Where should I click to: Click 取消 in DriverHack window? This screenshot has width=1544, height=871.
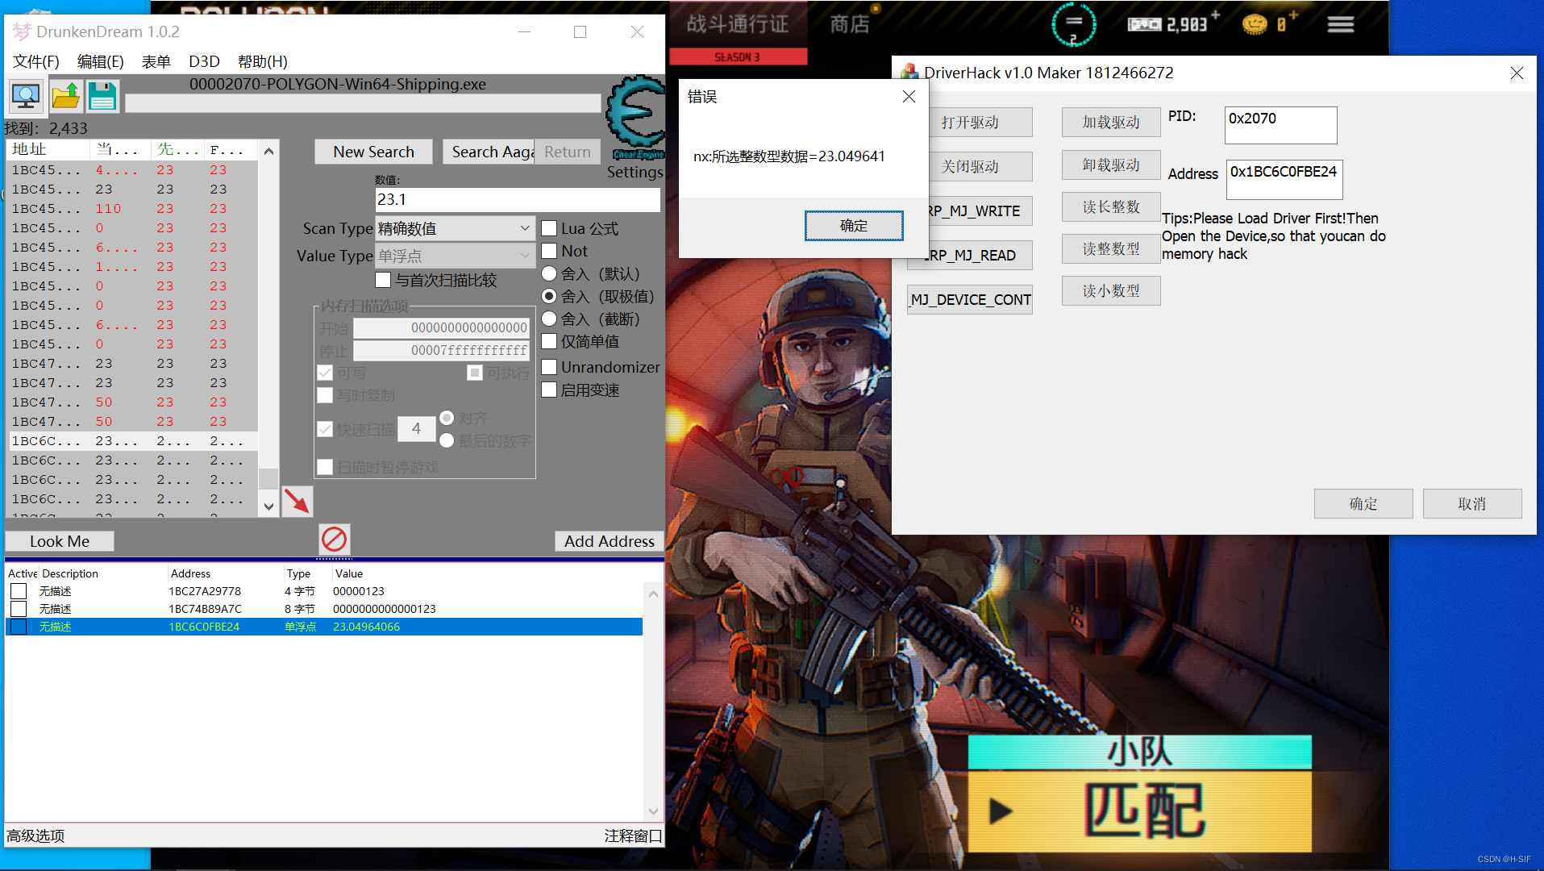click(1472, 504)
